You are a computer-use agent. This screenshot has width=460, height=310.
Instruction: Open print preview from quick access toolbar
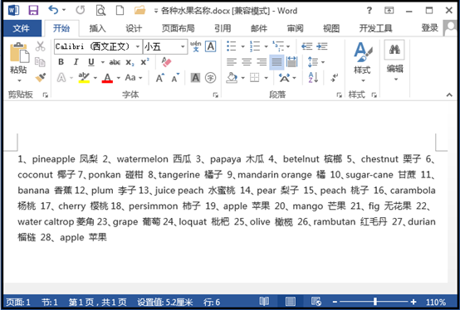100,11
